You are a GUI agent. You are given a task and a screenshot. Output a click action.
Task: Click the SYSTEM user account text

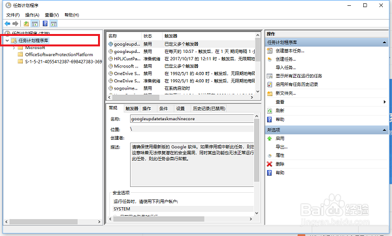point(122,209)
